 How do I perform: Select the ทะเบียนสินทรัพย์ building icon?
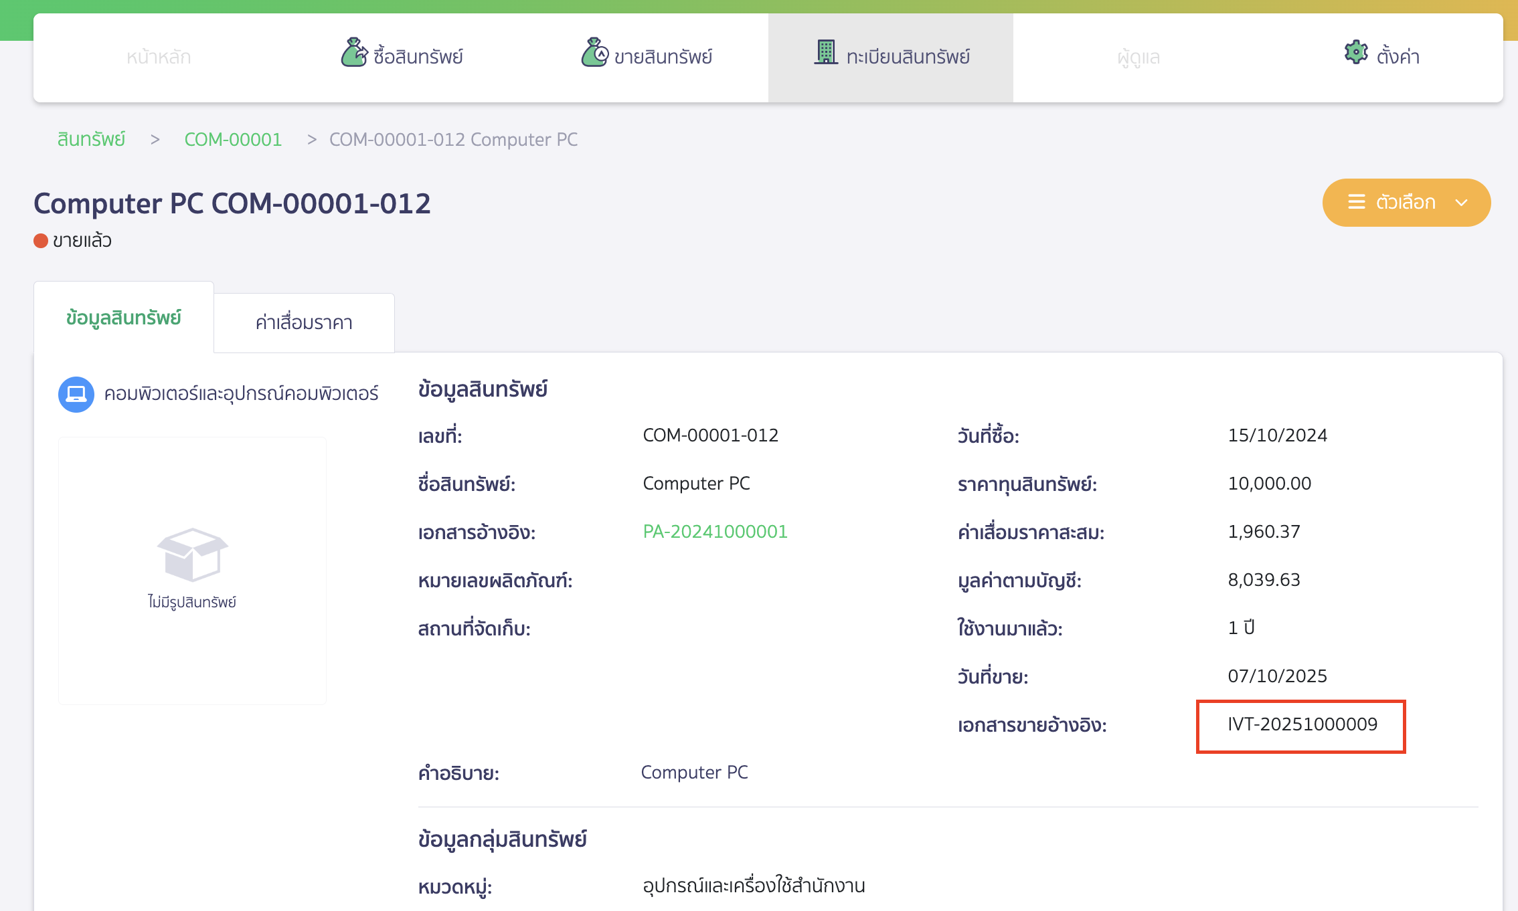[827, 52]
